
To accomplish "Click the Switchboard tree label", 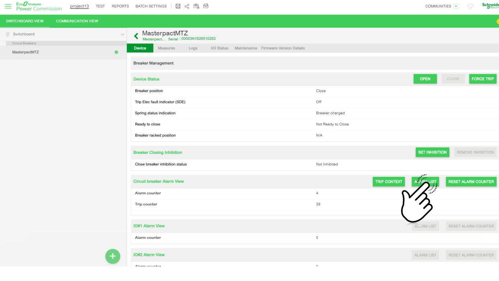I will 24,34.
